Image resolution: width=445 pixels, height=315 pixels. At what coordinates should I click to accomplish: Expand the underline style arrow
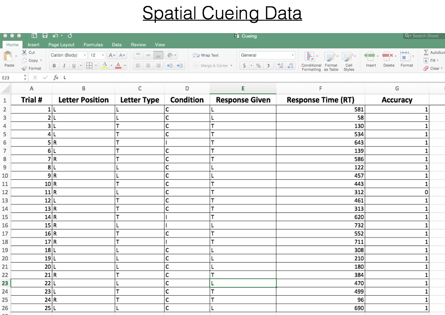pyautogui.click(x=81, y=66)
